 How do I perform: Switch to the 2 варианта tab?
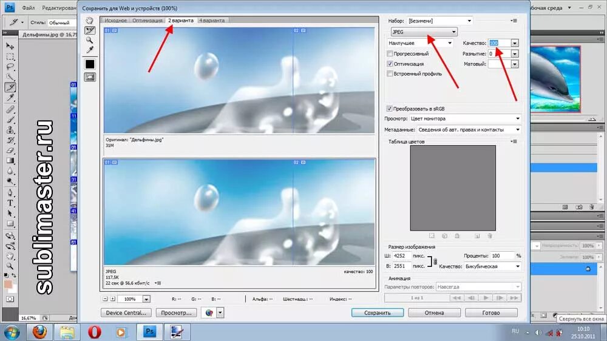tap(180, 21)
